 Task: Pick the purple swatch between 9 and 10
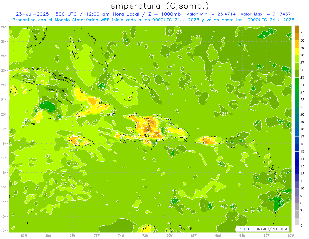pyautogui.click(x=297, y=192)
